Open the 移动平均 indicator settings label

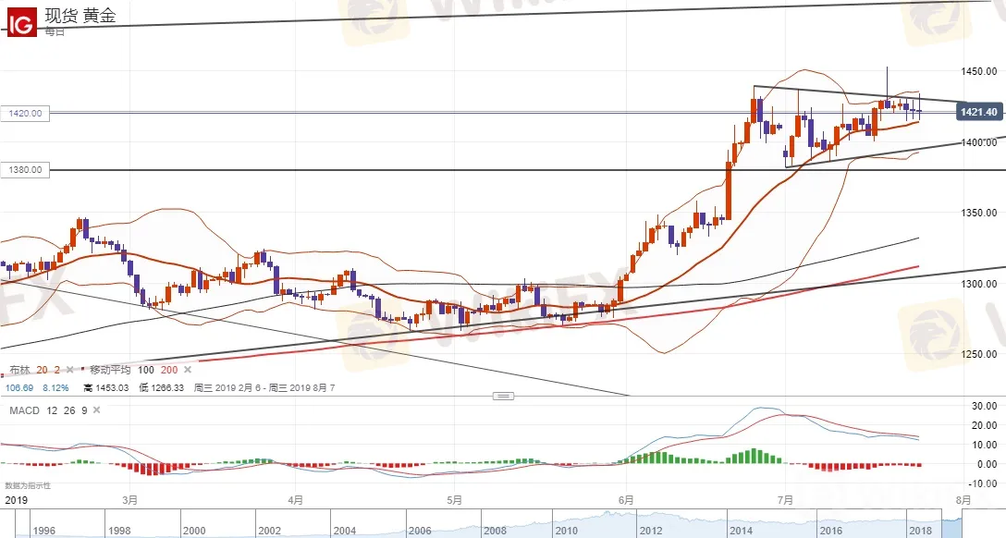click(x=110, y=370)
